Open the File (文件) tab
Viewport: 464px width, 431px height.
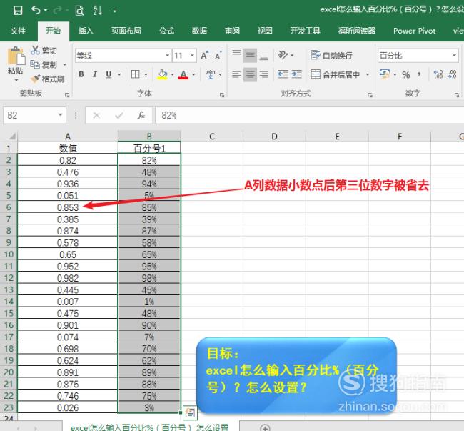pyautogui.click(x=18, y=31)
